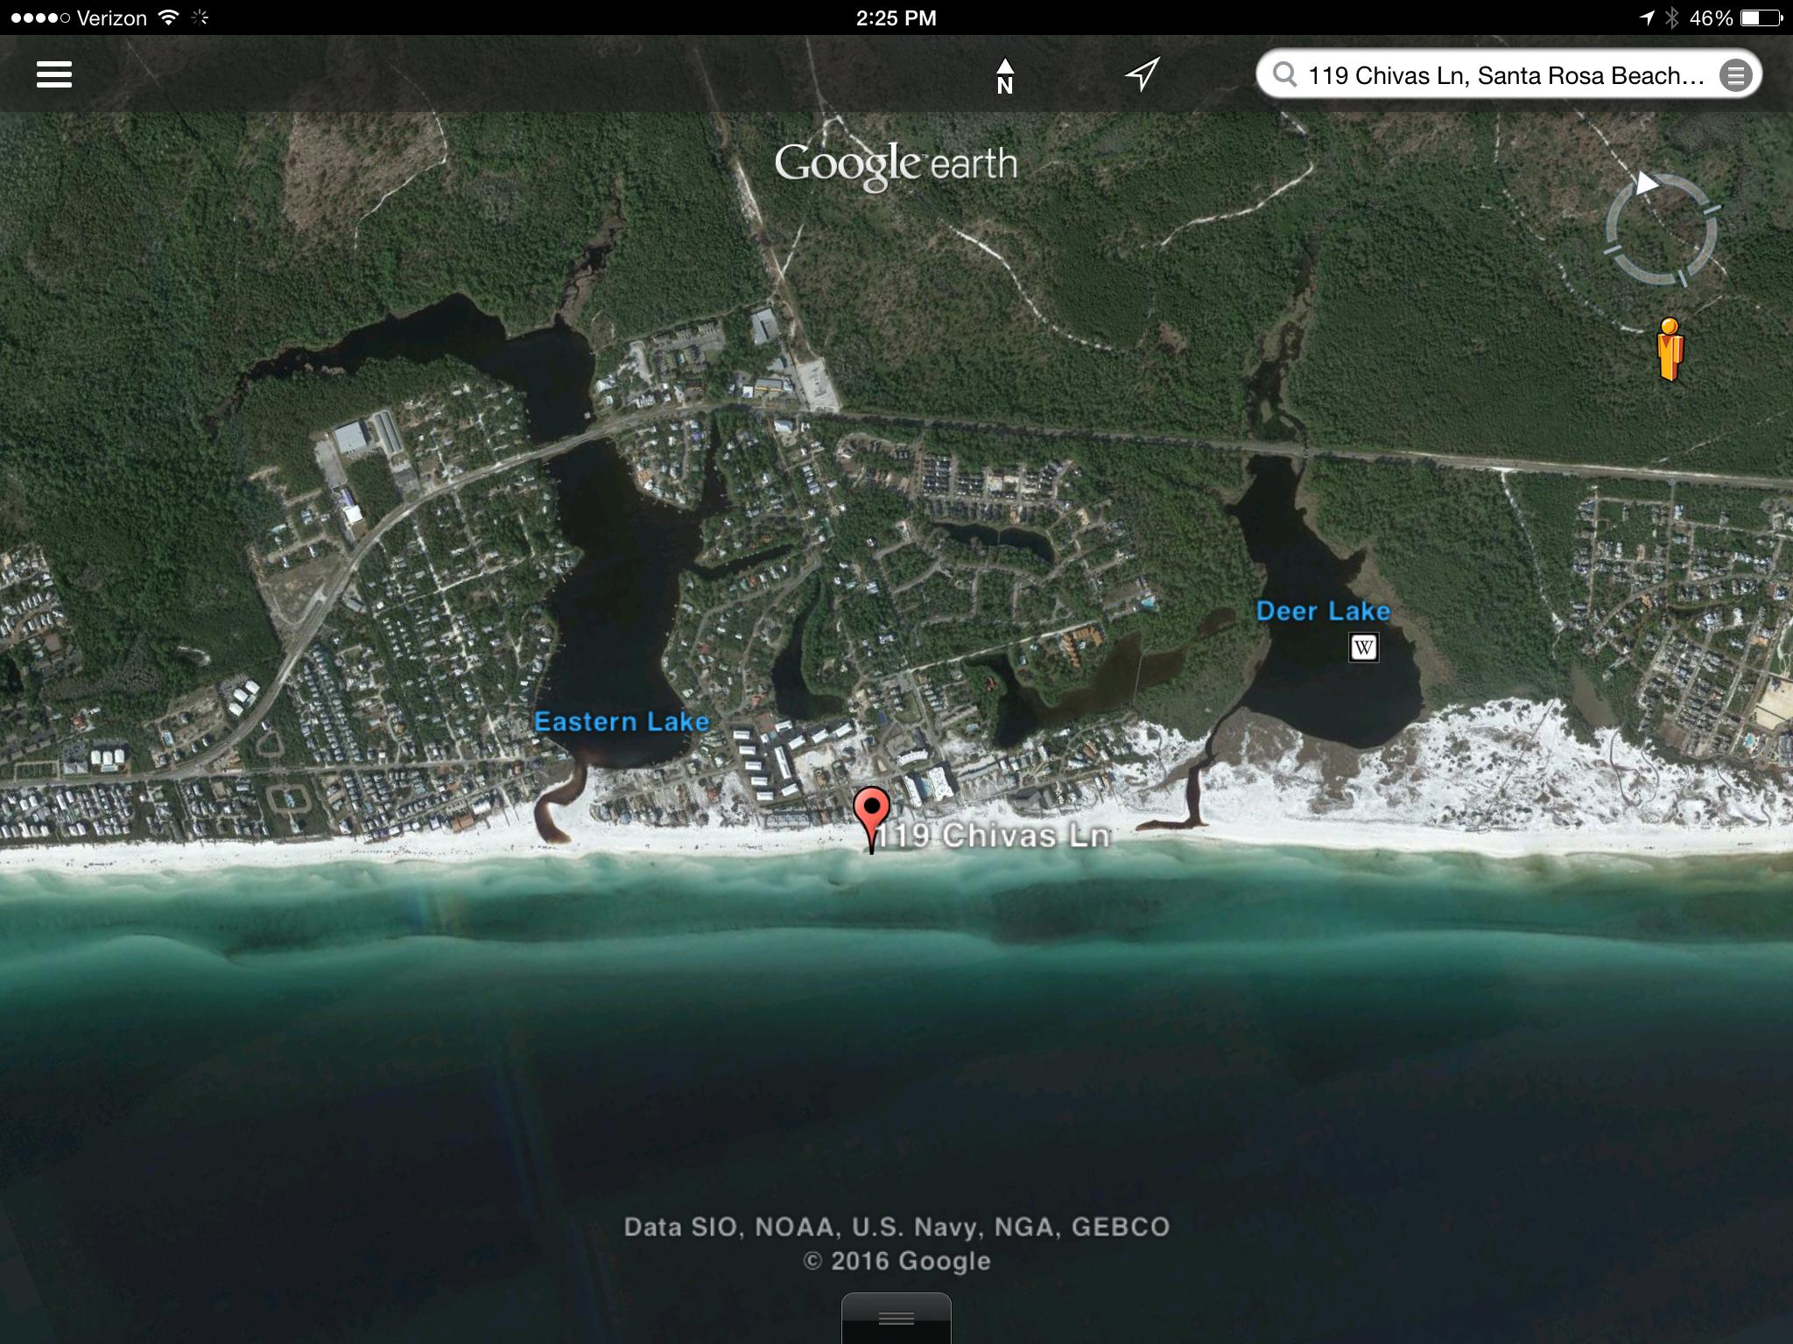This screenshot has width=1793, height=1344.
Task: Select the orange Street View pegman
Action: pyautogui.click(x=1670, y=350)
